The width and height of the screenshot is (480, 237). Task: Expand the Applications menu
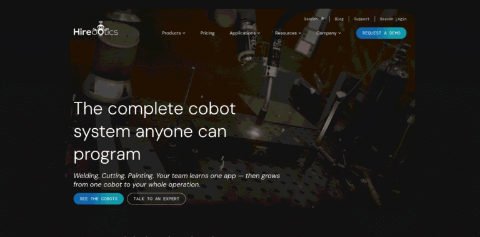pyautogui.click(x=245, y=33)
